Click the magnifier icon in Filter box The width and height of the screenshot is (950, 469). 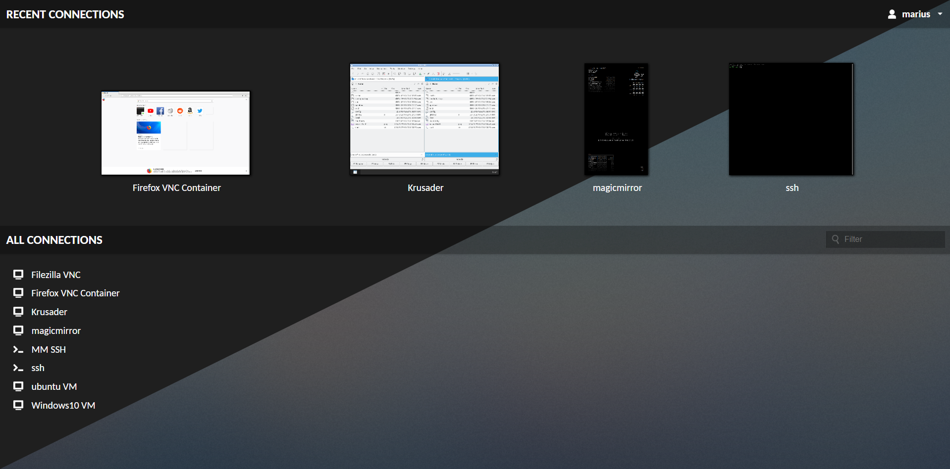836,239
